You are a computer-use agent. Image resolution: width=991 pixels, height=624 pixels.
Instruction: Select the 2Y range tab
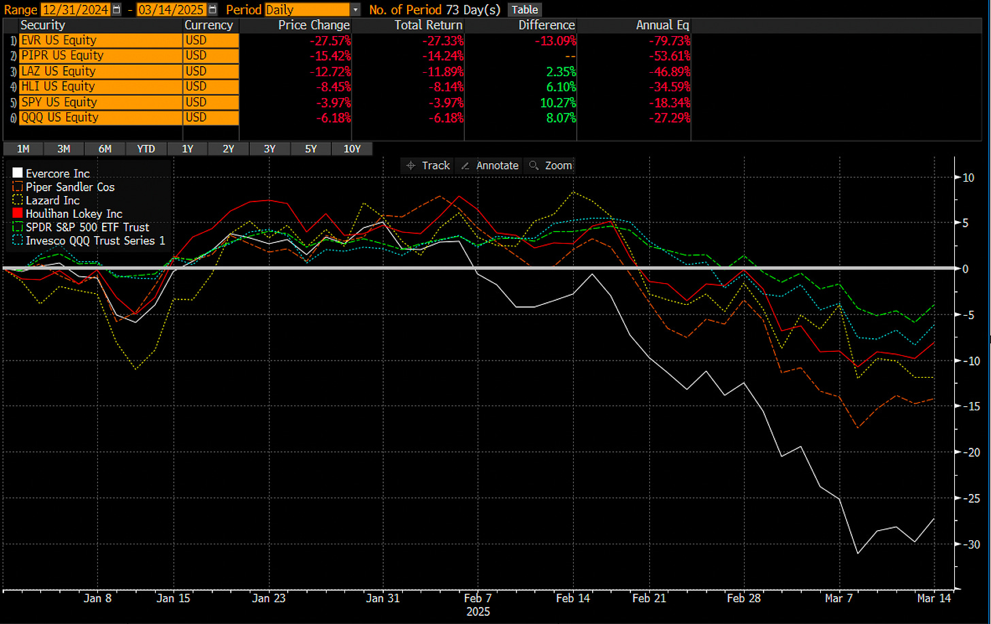[x=228, y=149]
